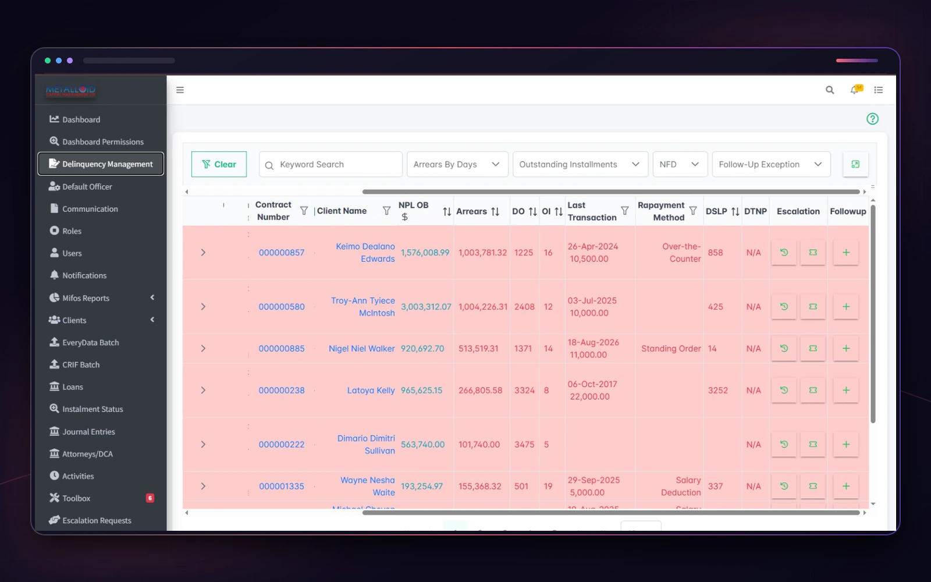This screenshot has width=931, height=582.
Task: Add followup for contract 000000857
Action: click(x=846, y=253)
